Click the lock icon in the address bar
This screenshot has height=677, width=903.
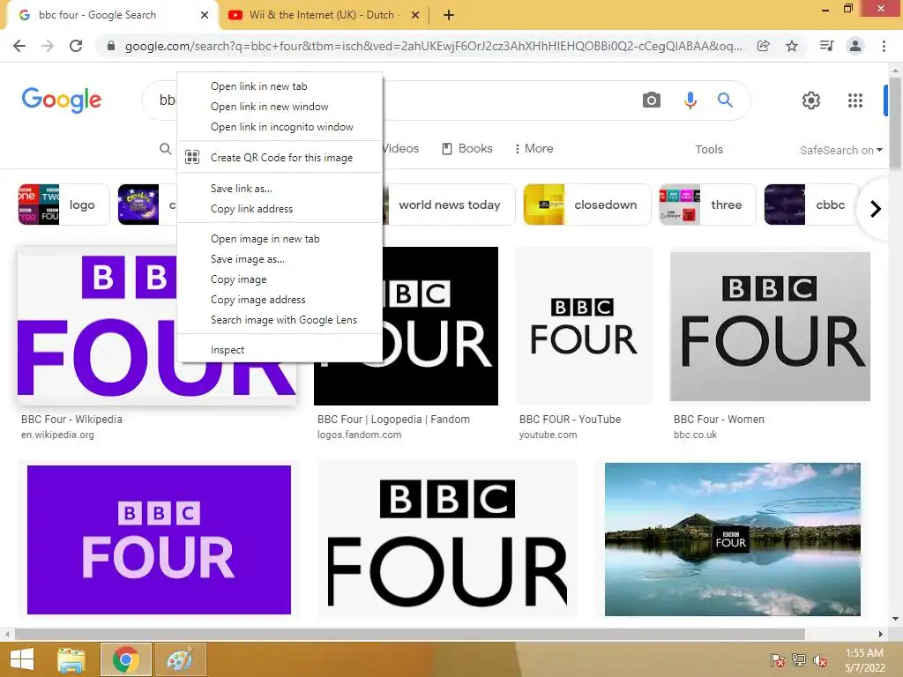point(111,46)
